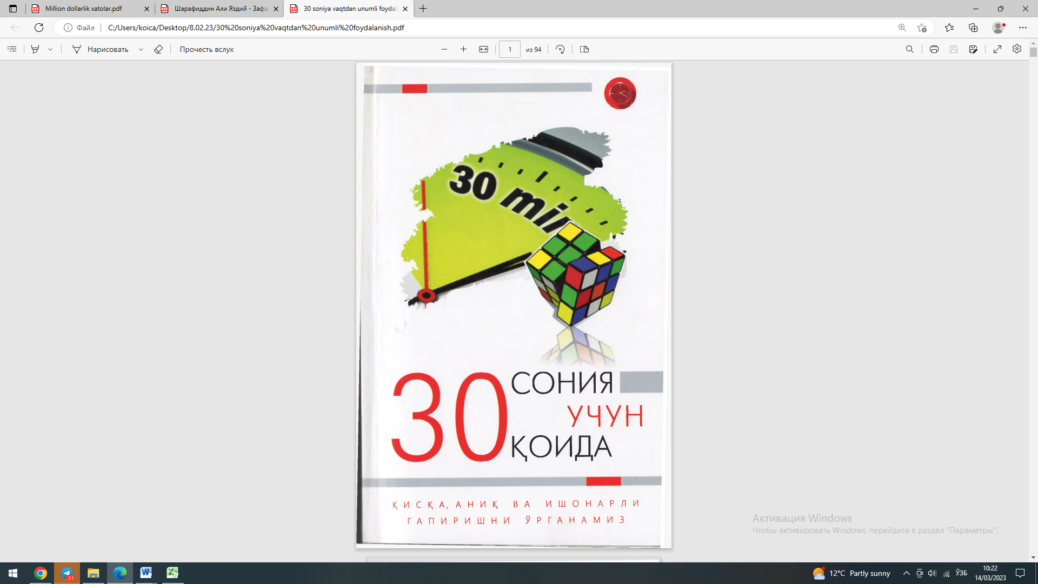This screenshot has width=1038, height=584.
Task: Fit the page to window width
Action: pos(484,49)
